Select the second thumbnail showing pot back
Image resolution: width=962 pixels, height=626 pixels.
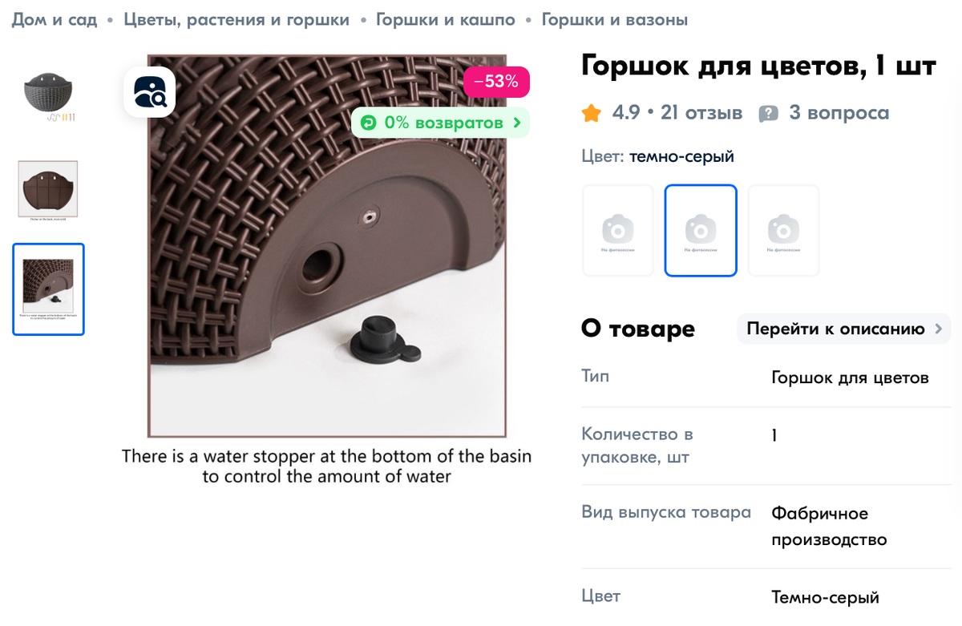pos(48,190)
